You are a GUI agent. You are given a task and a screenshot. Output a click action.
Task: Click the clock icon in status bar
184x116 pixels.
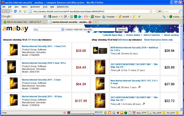[x=130, y=113]
